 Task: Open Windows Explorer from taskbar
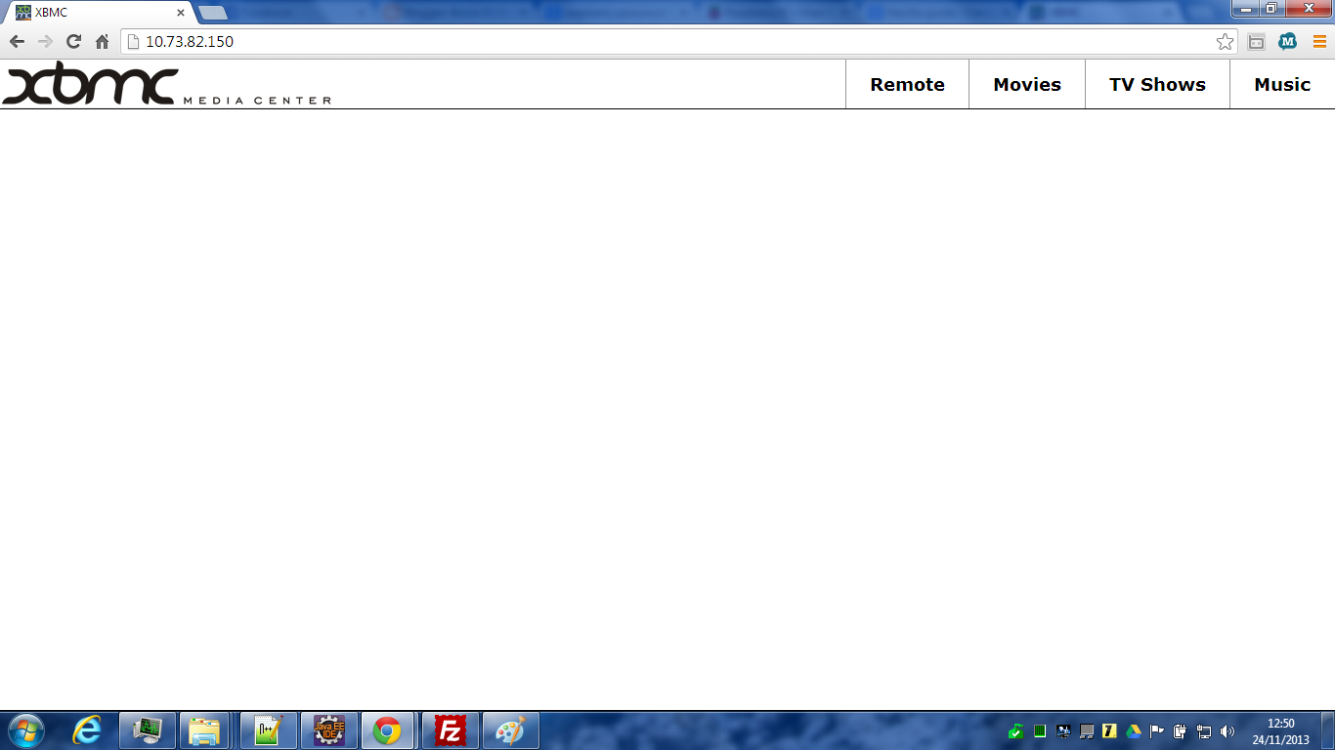204,730
